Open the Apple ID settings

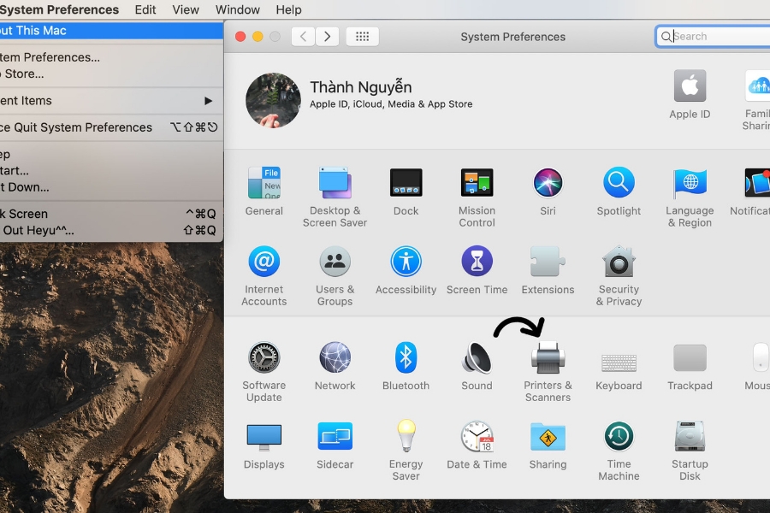tap(690, 88)
